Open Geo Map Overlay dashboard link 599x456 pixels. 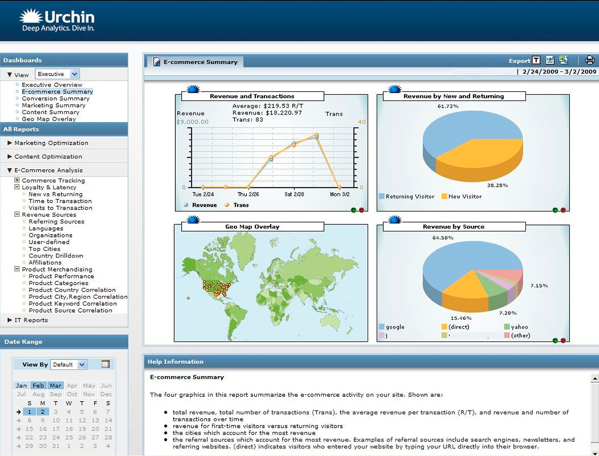tap(49, 119)
